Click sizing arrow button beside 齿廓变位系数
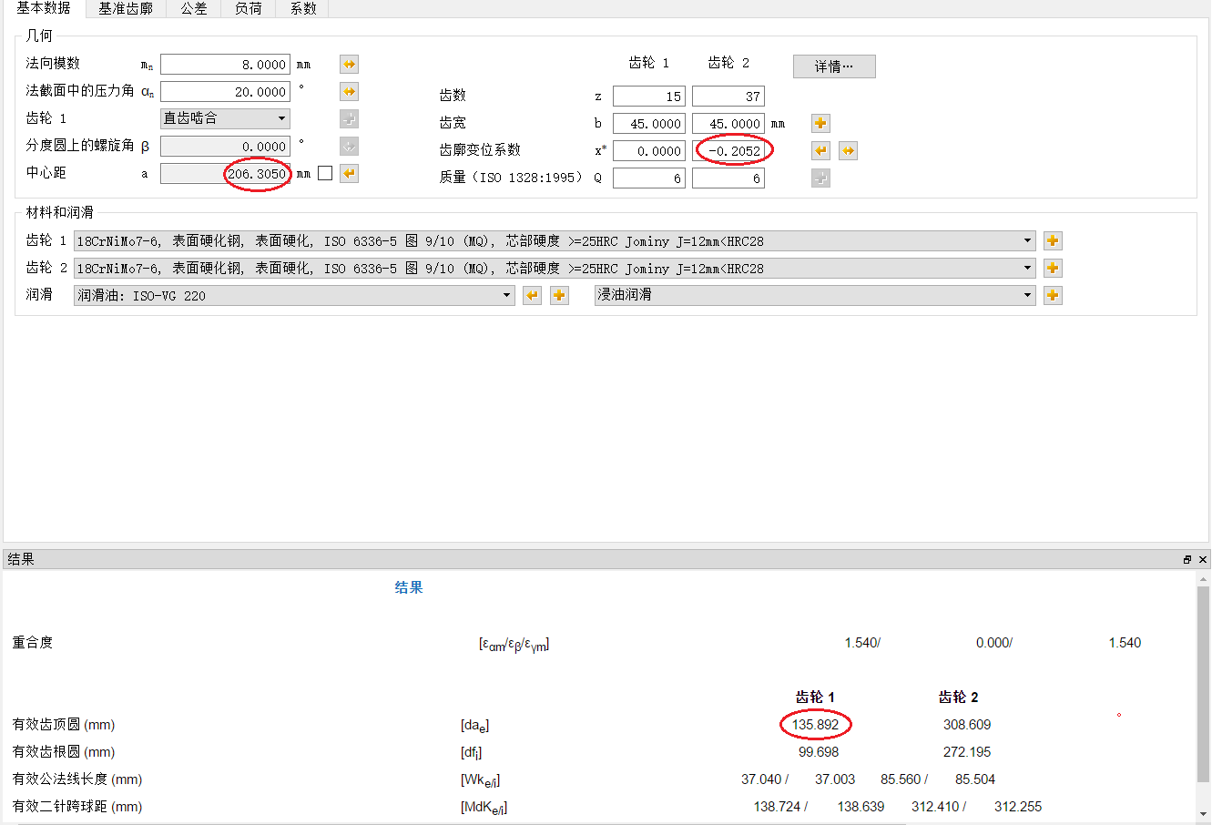 [x=820, y=151]
